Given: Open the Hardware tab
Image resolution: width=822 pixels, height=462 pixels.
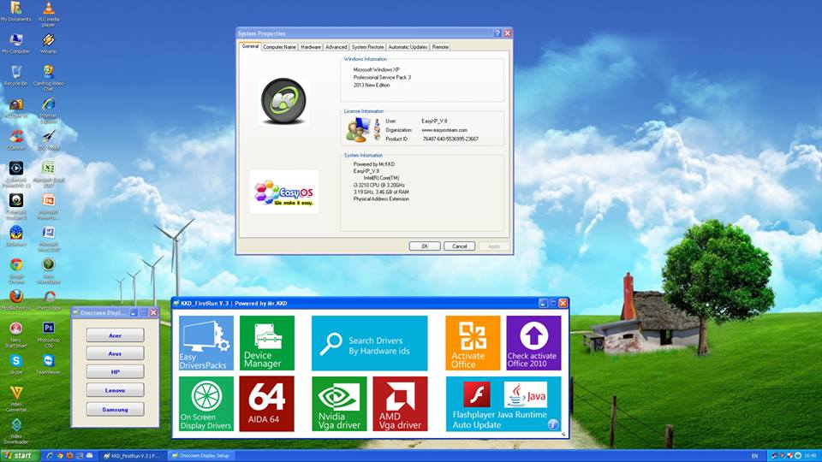Looking at the screenshot, I should (x=310, y=46).
